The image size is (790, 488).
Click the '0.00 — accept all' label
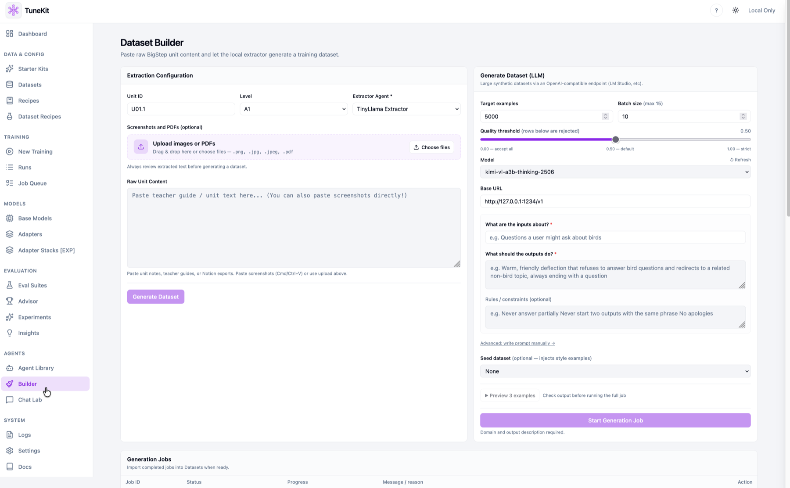pyautogui.click(x=497, y=149)
